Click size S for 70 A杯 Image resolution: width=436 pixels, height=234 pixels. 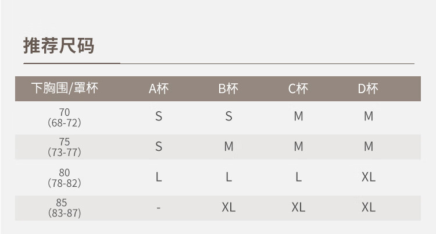point(159,116)
